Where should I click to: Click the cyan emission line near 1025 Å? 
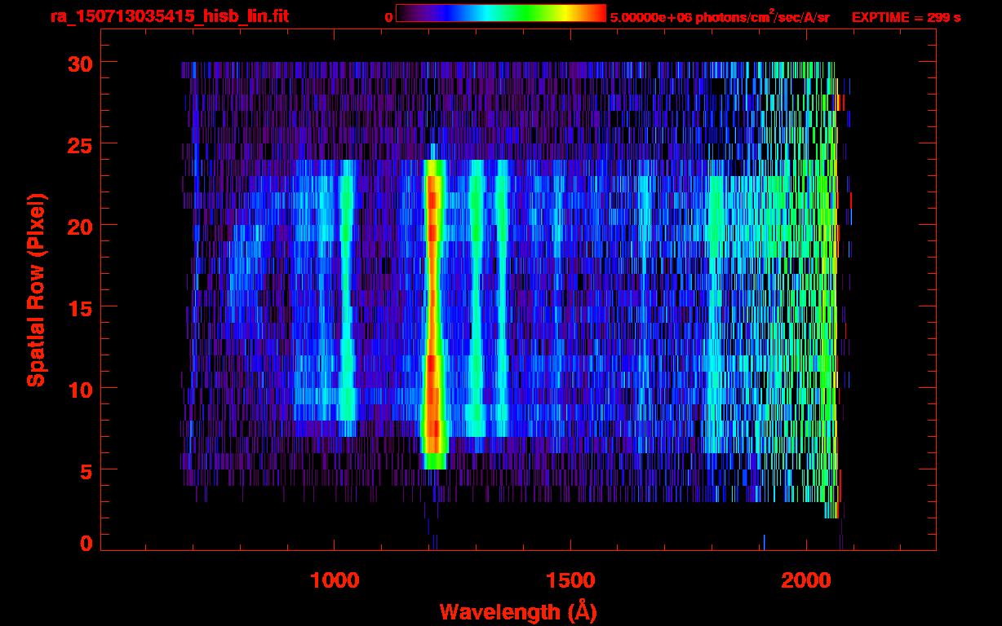[x=348, y=298]
